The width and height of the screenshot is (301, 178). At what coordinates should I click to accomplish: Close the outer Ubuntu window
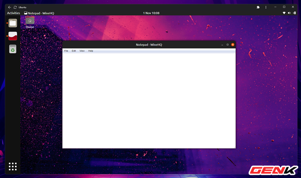tap(293, 7)
